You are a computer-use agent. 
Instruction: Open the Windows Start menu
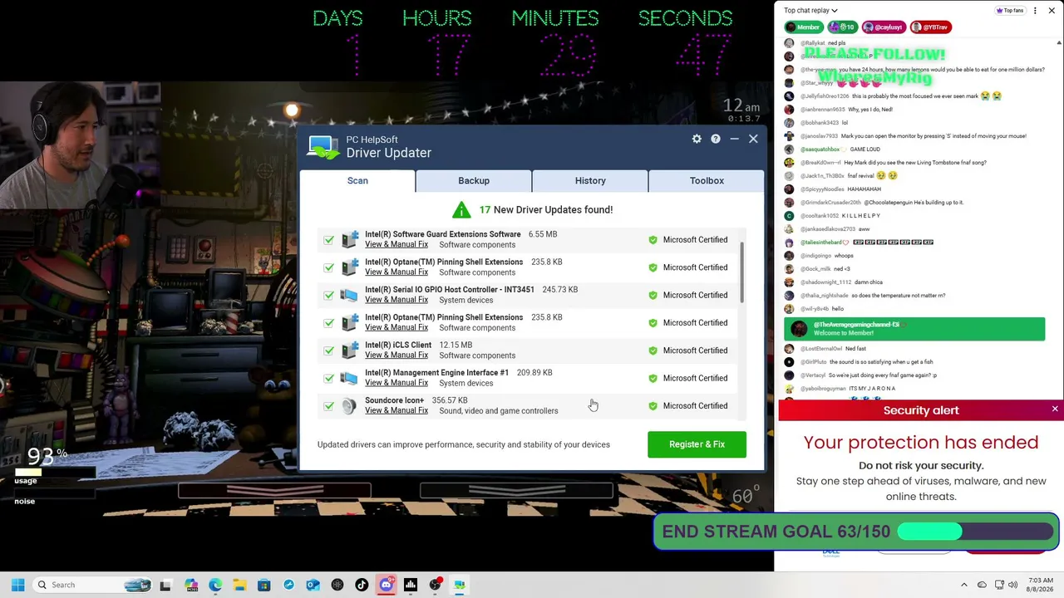pyautogui.click(x=17, y=585)
